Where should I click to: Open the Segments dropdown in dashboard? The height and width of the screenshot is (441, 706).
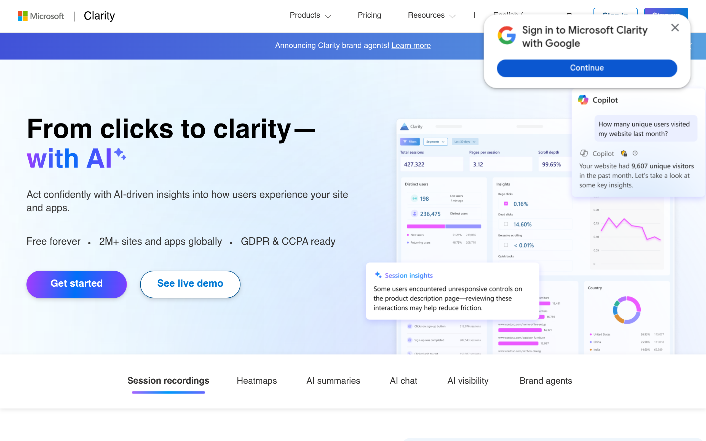(435, 142)
